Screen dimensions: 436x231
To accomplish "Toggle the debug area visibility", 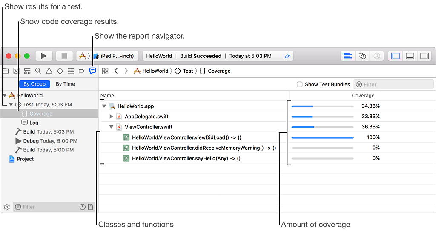I will [x=410, y=56].
